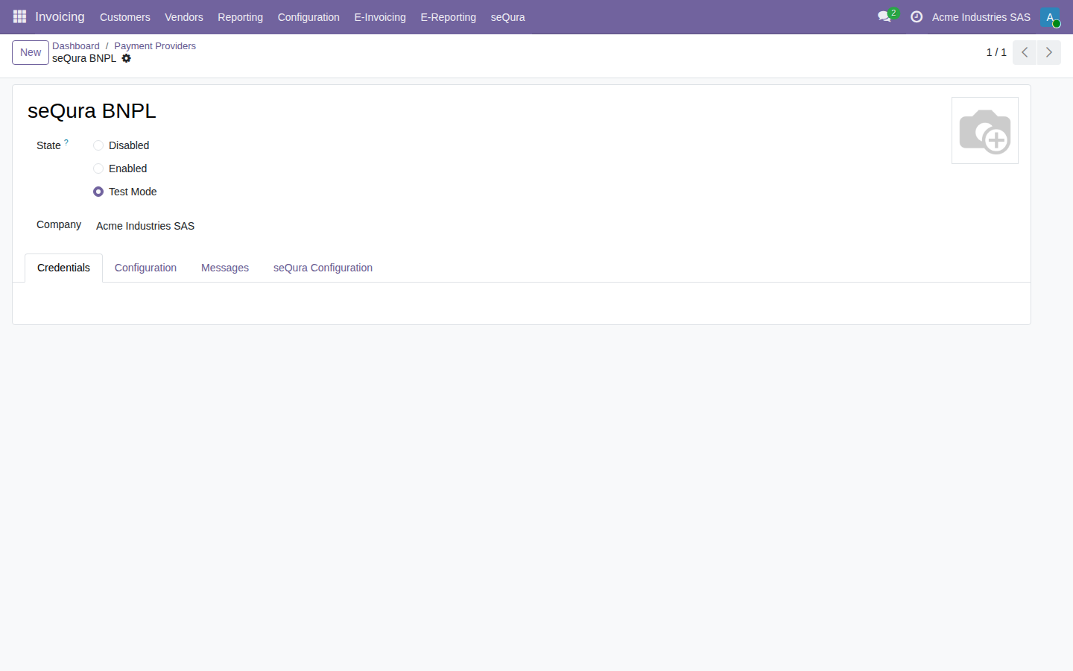Go to the previous record arrow
The height and width of the screenshot is (671, 1073).
(x=1025, y=52)
